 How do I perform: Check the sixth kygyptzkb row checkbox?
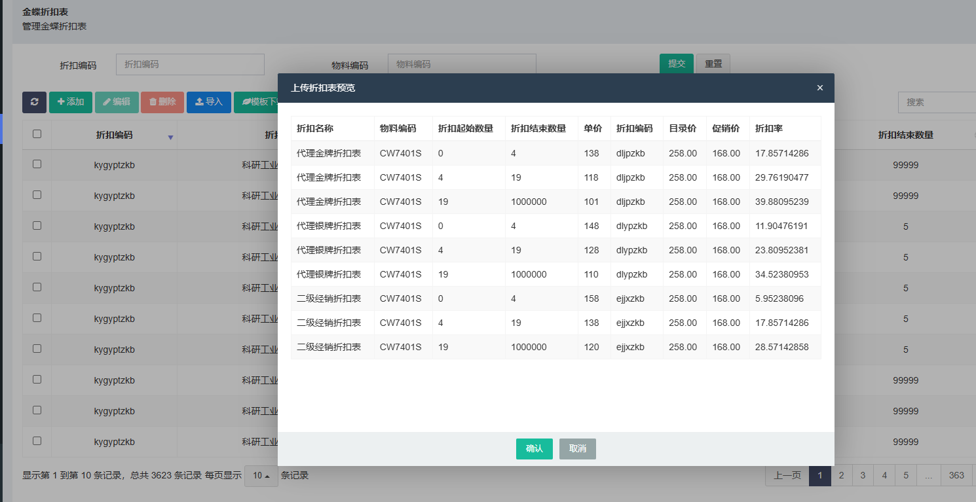click(37, 318)
